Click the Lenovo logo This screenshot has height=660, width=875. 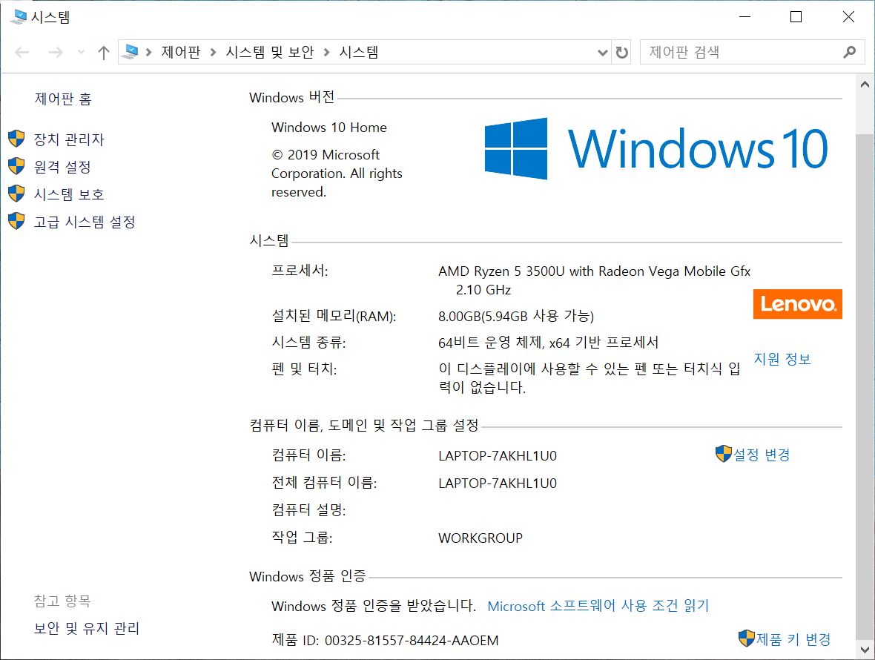click(797, 304)
